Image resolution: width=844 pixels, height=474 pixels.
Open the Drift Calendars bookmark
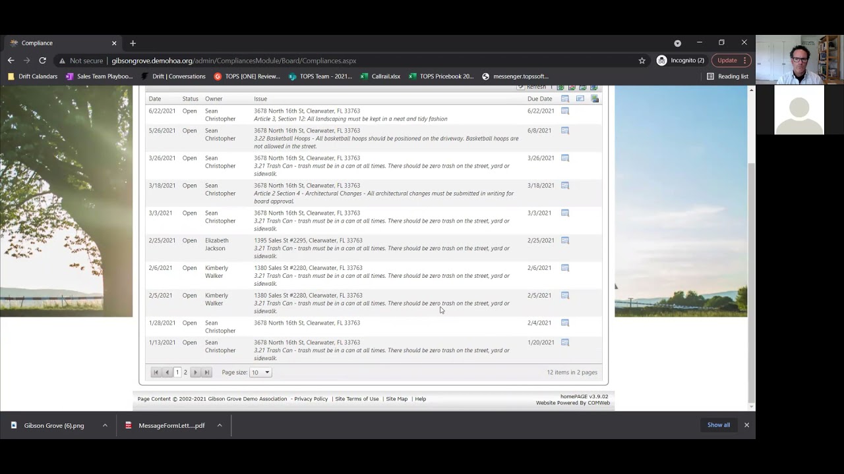coord(32,76)
